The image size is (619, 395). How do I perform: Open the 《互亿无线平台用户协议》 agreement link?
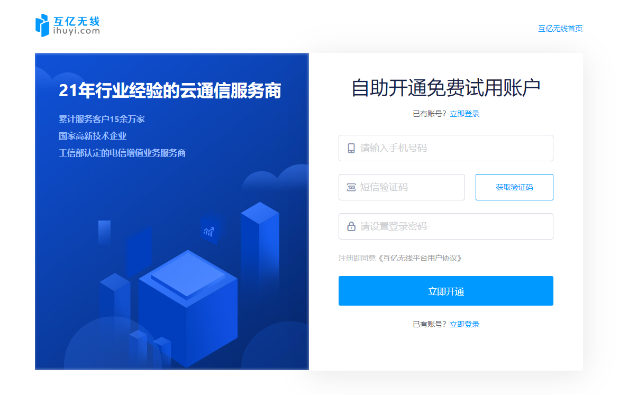coord(420,258)
